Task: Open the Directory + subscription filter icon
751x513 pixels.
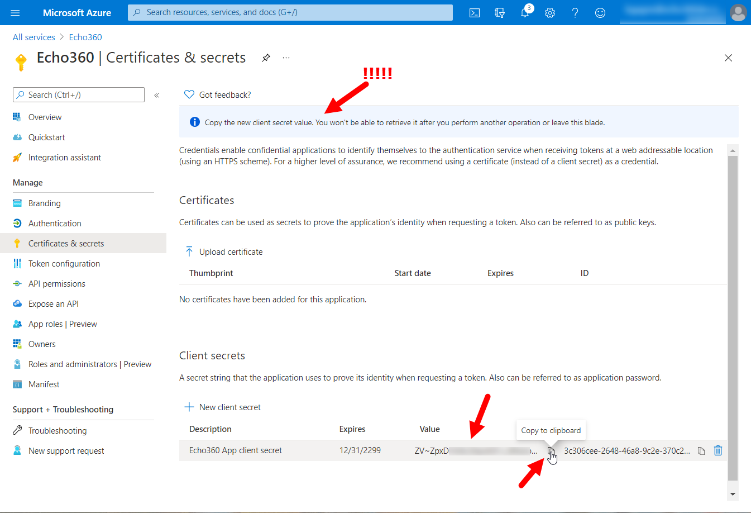Action: pyautogui.click(x=500, y=13)
